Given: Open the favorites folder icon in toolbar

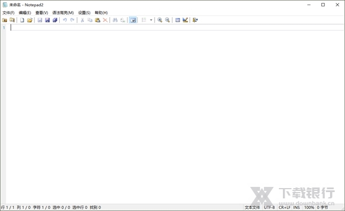Looking at the screenshot, I should (x=5, y=20).
